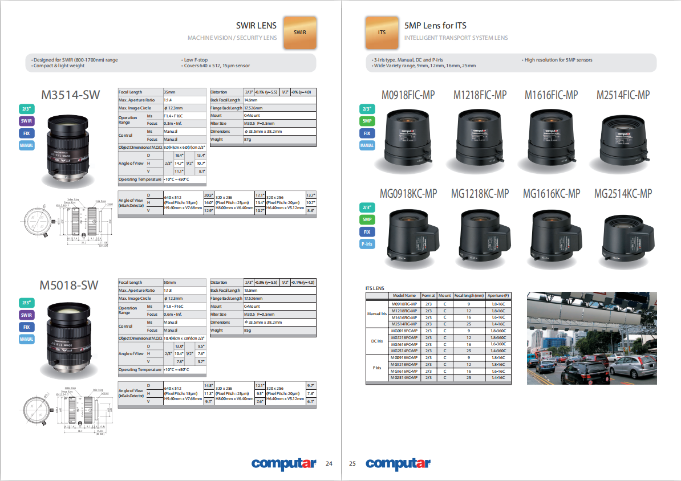The width and height of the screenshot is (681, 481).
Task: Click the "50mm" focal length value for M5018-SW
Action: (x=169, y=283)
